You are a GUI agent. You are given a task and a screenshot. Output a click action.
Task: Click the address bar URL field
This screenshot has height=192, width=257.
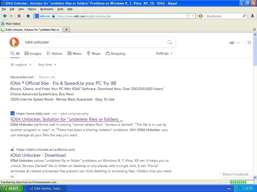[x=121, y=16]
